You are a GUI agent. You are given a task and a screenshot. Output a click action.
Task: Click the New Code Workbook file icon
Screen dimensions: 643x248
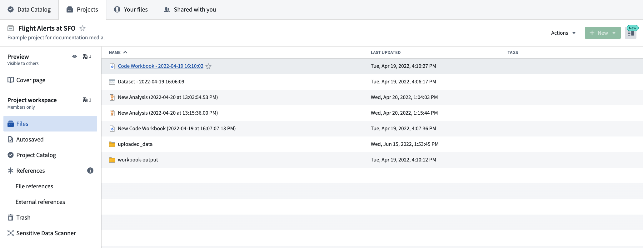[x=112, y=129]
